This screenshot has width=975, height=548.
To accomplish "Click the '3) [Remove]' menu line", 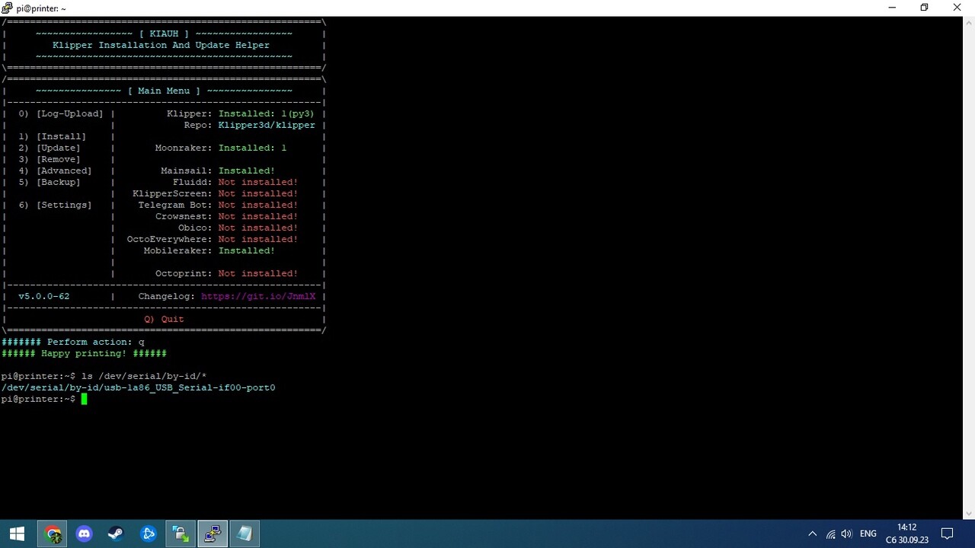I will pyautogui.click(x=50, y=159).
